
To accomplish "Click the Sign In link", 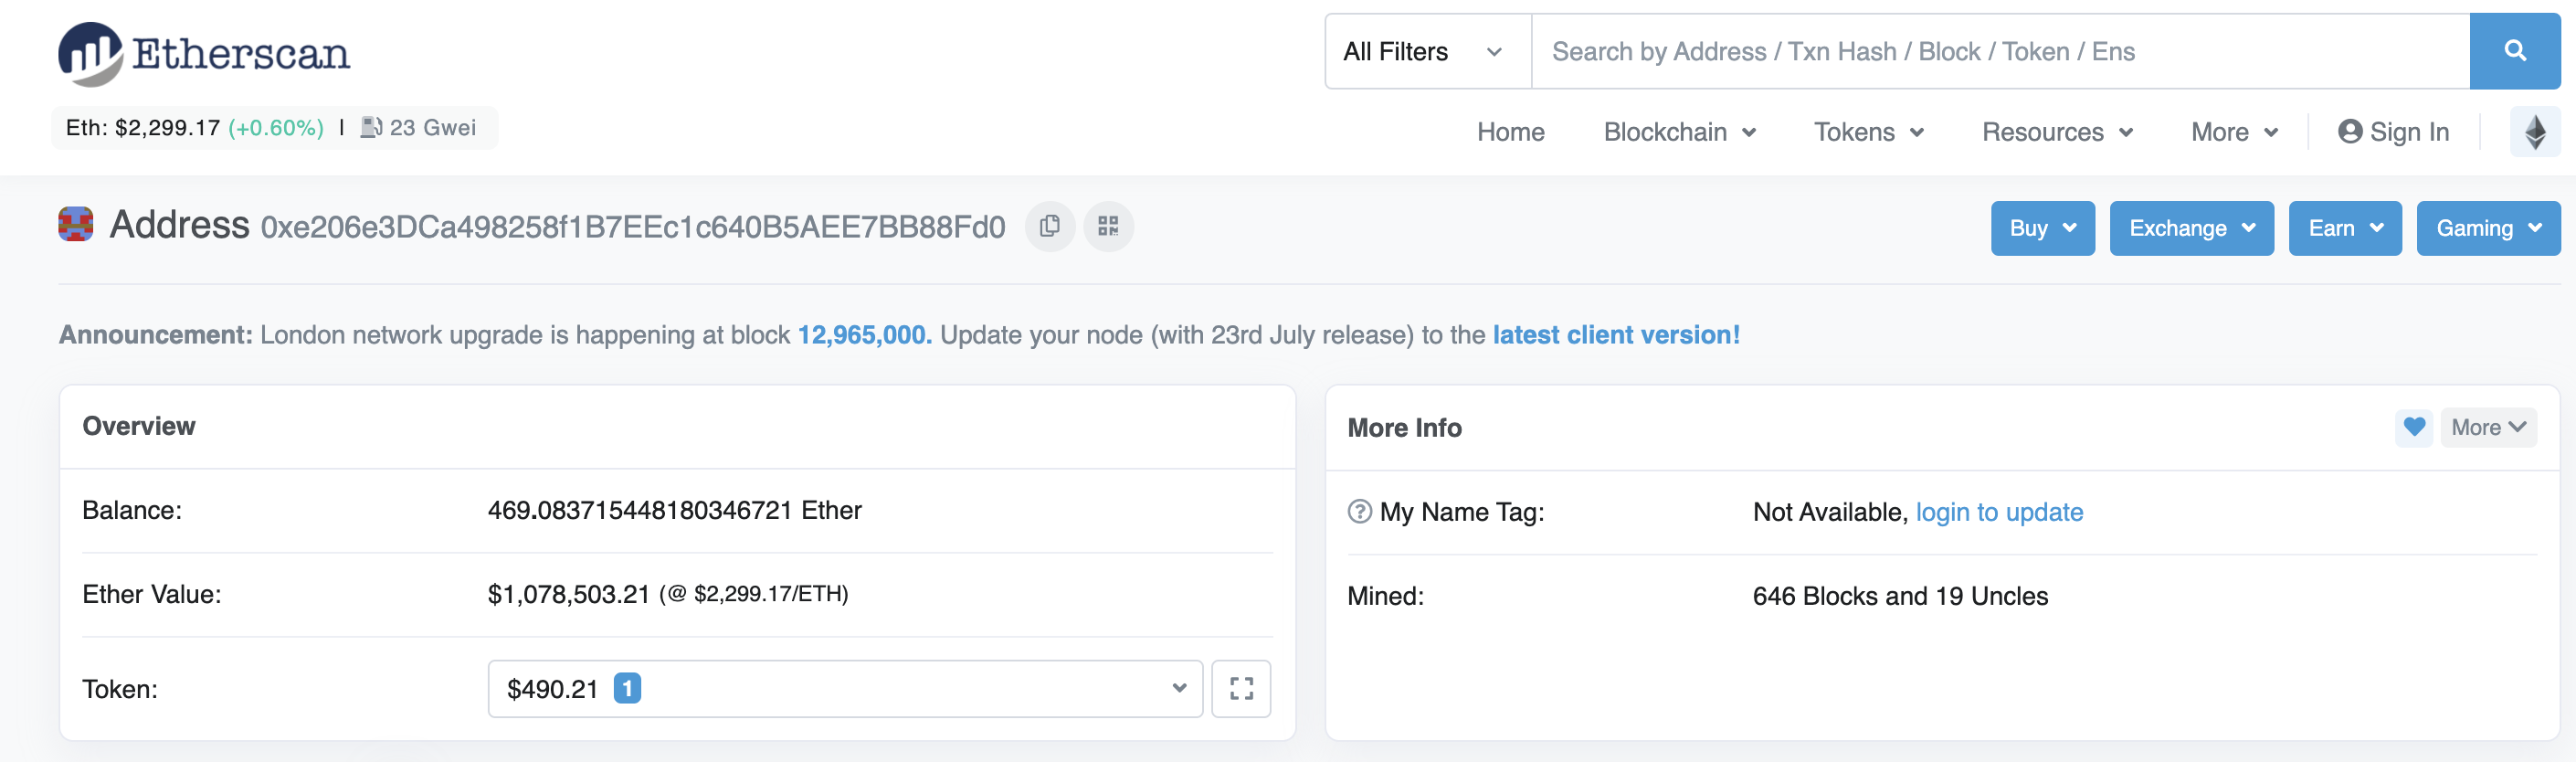I will (2393, 132).
